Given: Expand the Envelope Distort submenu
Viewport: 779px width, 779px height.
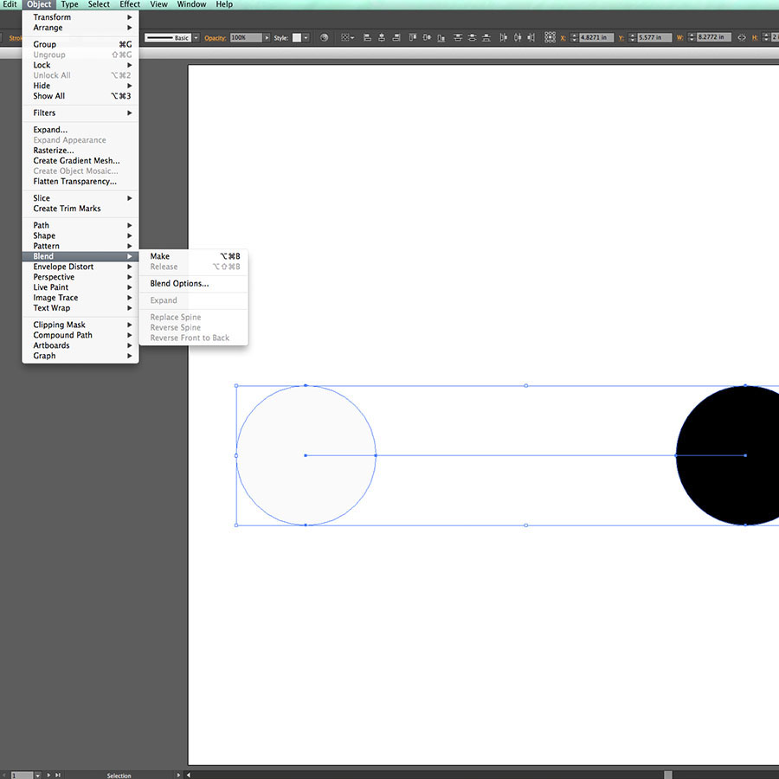Looking at the screenshot, I should pos(80,267).
